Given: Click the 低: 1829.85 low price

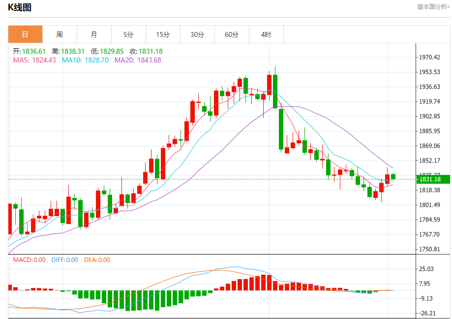Looking at the screenshot, I should [107, 51].
